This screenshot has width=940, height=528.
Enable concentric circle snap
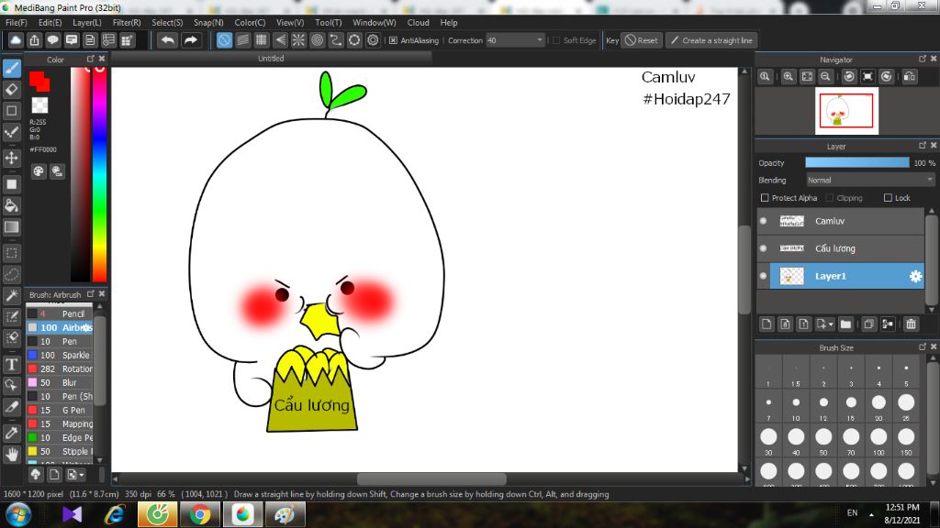(317, 40)
